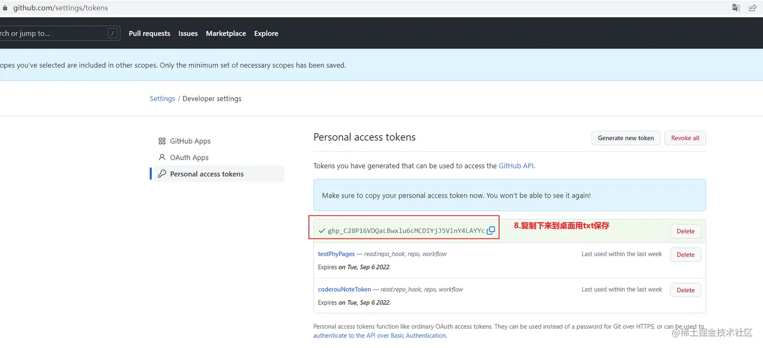Click the GitHub Apps grid icon

[x=162, y=141]
